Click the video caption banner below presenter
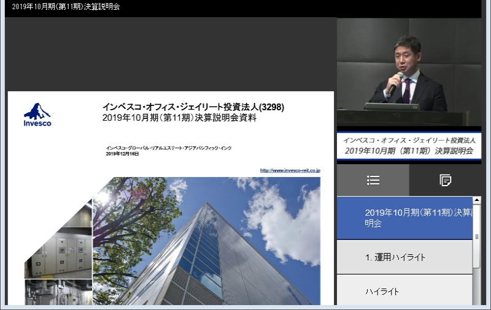Viewport: 491px width, 310px height. (409, 146)
